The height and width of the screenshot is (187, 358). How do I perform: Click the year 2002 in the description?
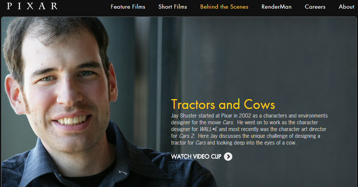tap(245, 116)
